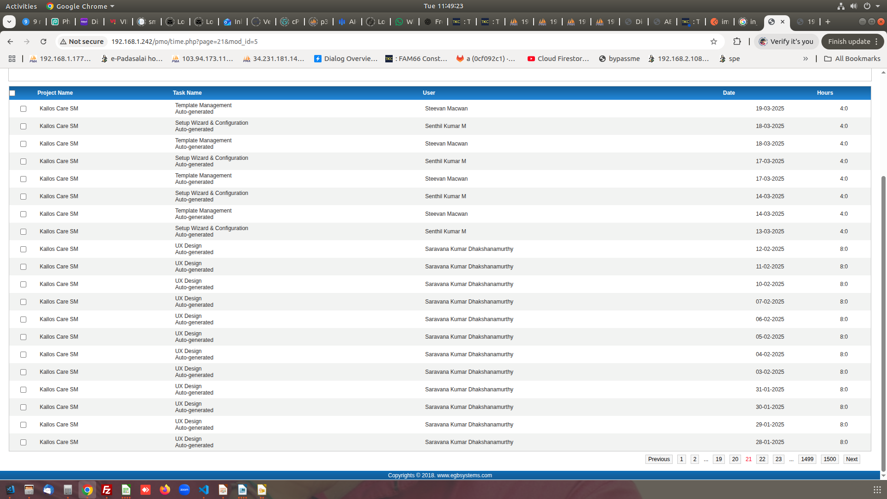This screenshot has width=887, height=499.
Task: Open the Activities overview
Action: click(21, 6)
